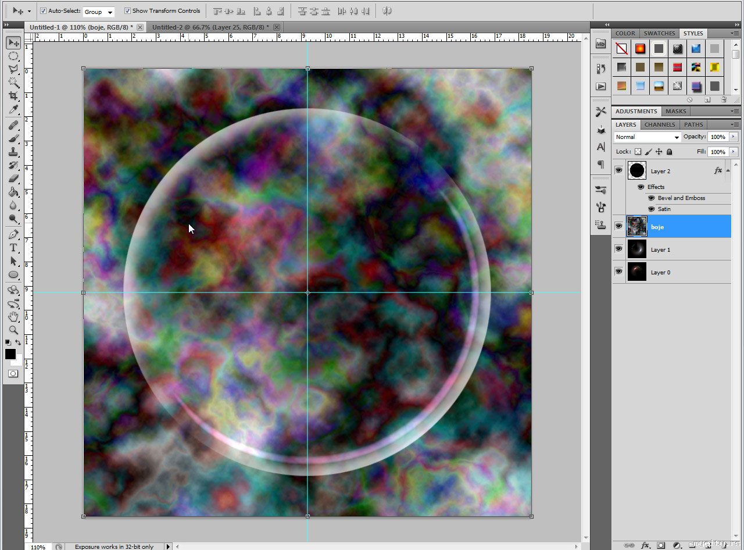Open the layer blend mode dropdown
The image size is (744, 550).
648,137
